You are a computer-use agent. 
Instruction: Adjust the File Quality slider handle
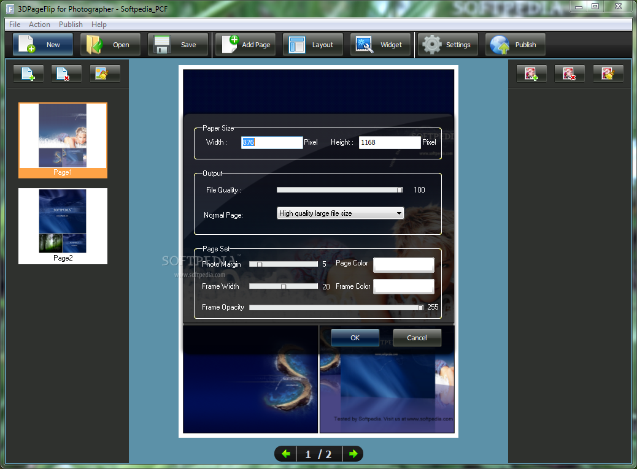click(400, 190)
